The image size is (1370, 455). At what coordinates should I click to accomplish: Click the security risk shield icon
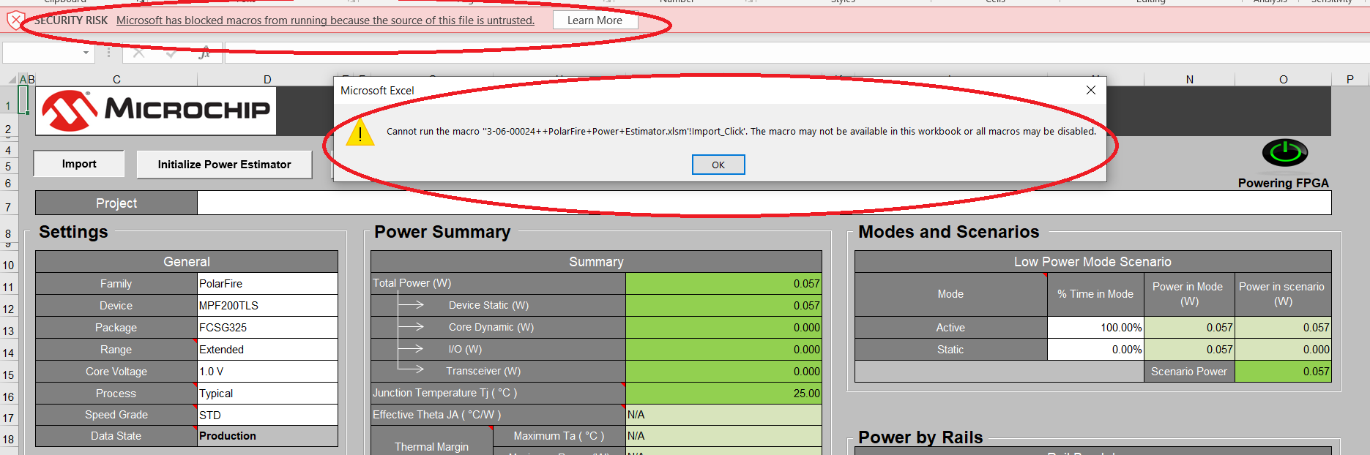tap(15, 20)
